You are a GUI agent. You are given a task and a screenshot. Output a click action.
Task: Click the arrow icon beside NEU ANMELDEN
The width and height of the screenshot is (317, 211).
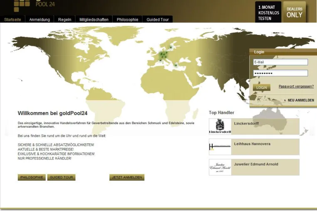285,100
